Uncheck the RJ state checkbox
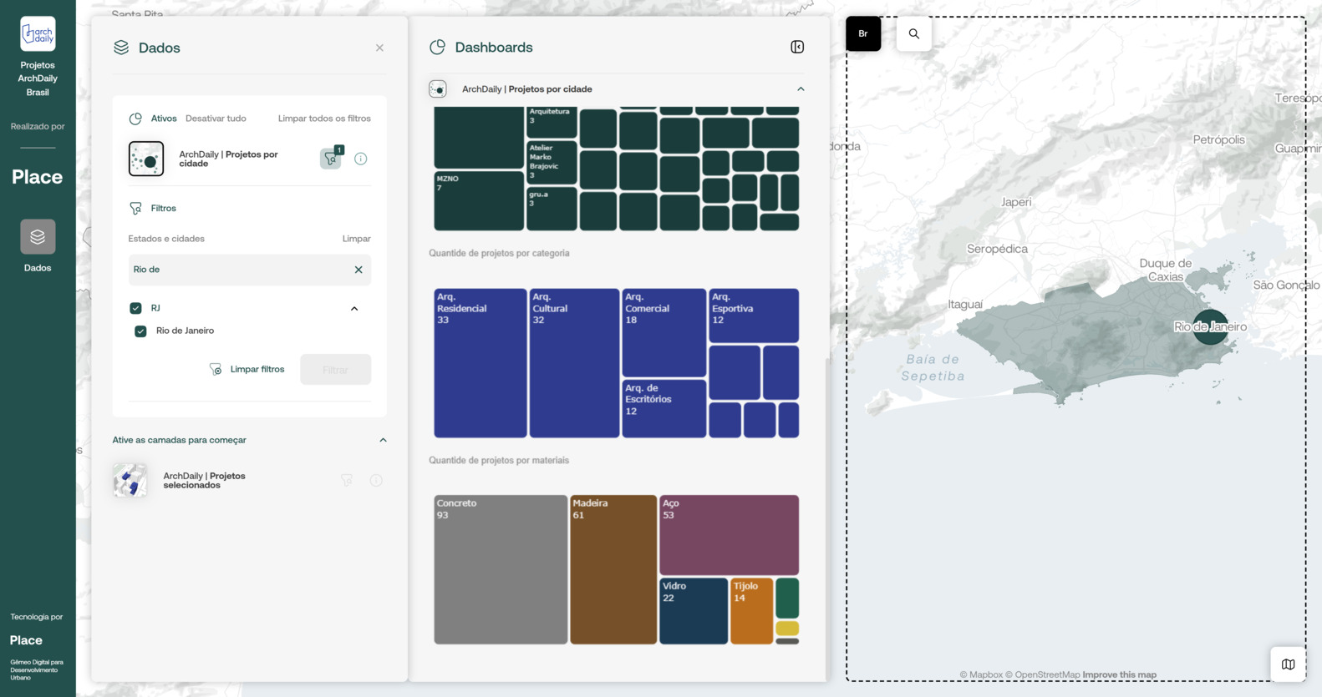This screenshot has width=1322, height=697. [x=135, y=308]
